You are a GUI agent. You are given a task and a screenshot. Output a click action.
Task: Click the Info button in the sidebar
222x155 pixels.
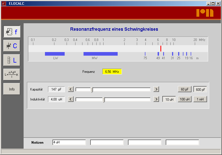click(x=12, y=89)
